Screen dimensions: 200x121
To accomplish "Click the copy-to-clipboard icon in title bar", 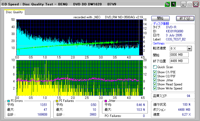I will coord(167,4).
